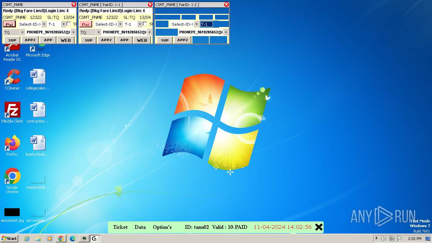
Task: Click APP button in first CSMT_PNME window
Action: [48, 40]
